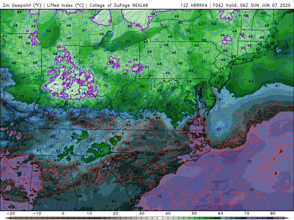Select the 0 tick label of the legend
This screenshot has width=294, height=220.
[63, 213]
